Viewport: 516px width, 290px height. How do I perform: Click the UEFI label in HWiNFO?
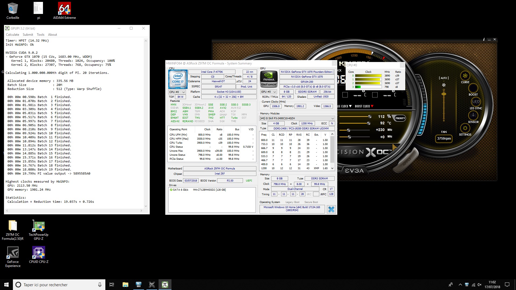point(249,181)
